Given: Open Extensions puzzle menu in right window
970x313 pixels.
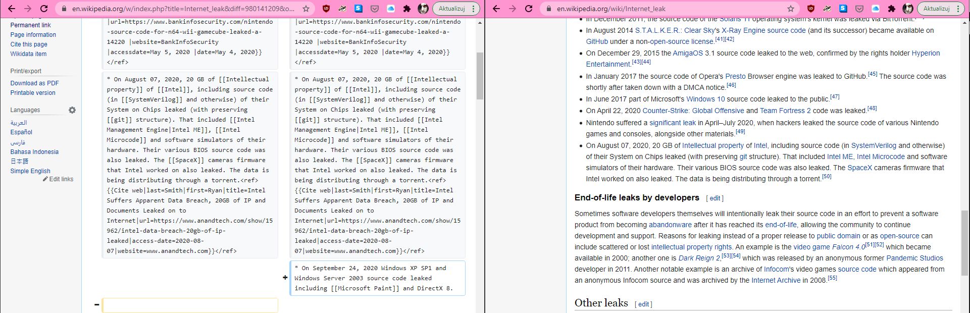Looking at the screenshot, I should point(892,9).
